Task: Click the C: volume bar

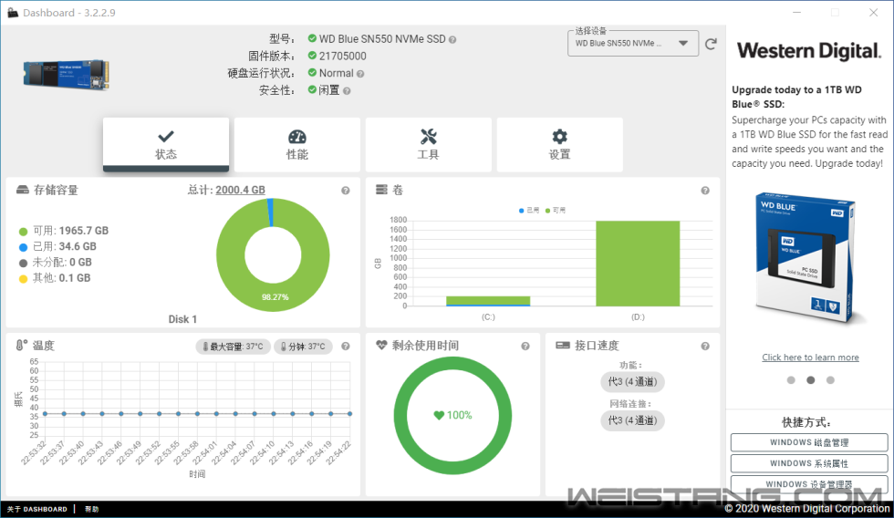Action: [x=488, y=301]
